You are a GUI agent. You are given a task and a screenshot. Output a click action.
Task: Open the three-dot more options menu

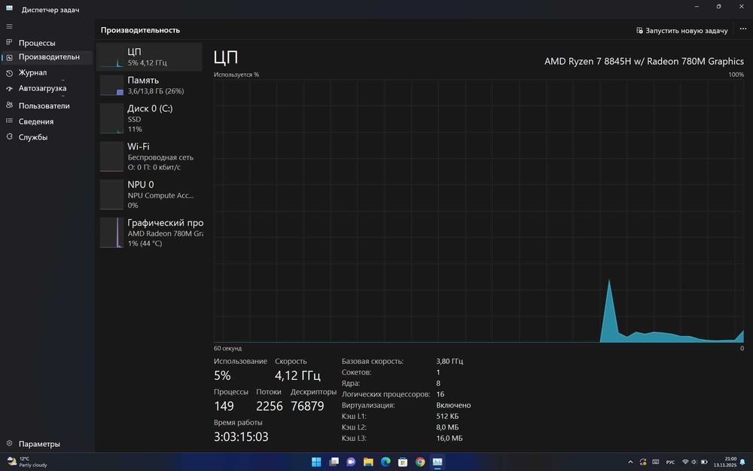click(743, 30)
